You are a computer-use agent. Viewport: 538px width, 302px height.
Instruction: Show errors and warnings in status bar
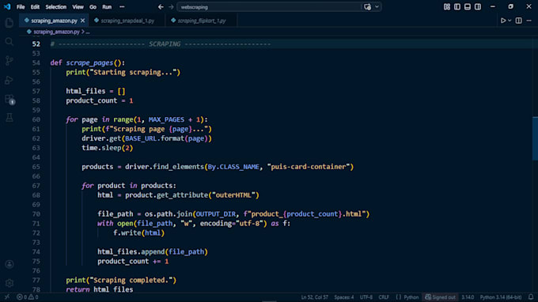tap(28, 297)
